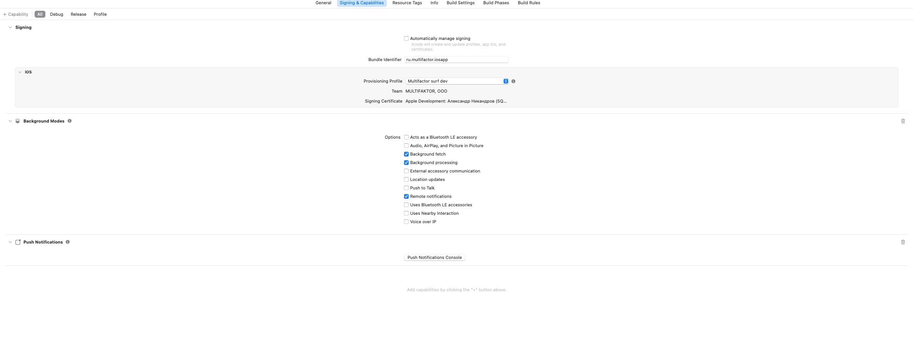The width and height of the screenshot is (913, 340).
Task: Enable Audio, AirPlay, and Picture in Picture
Action: [x=406, y=146]
